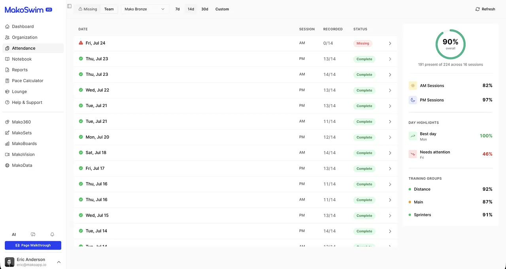Viewport: 506px width, 269px height.
Task: Start the Page Walkthrough
Action: 33,245
